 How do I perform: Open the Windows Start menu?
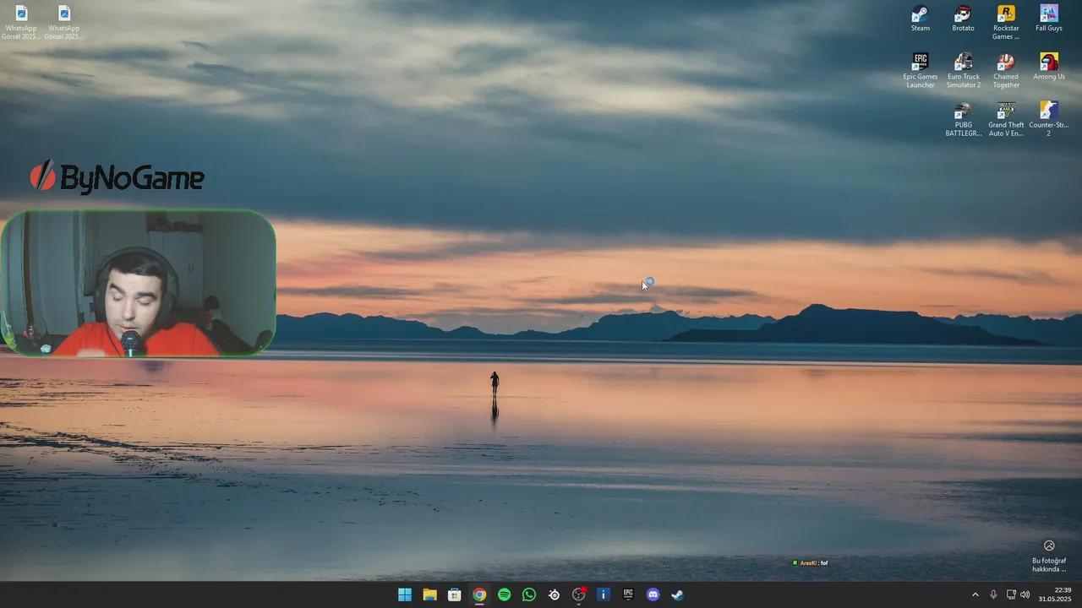(x=405, y=594)
